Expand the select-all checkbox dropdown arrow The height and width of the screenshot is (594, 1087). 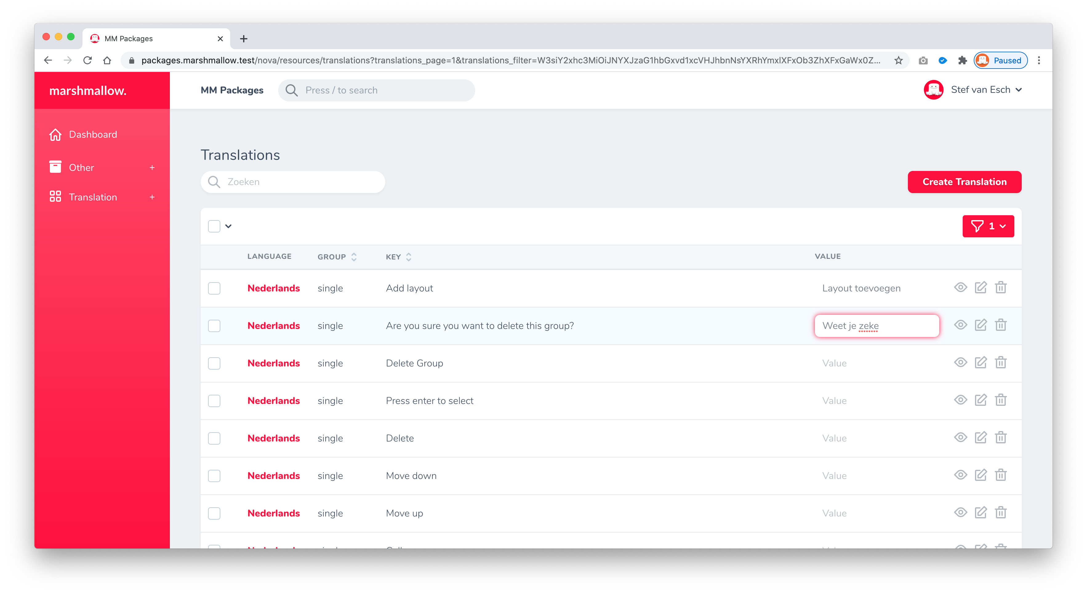click(228, 226)
